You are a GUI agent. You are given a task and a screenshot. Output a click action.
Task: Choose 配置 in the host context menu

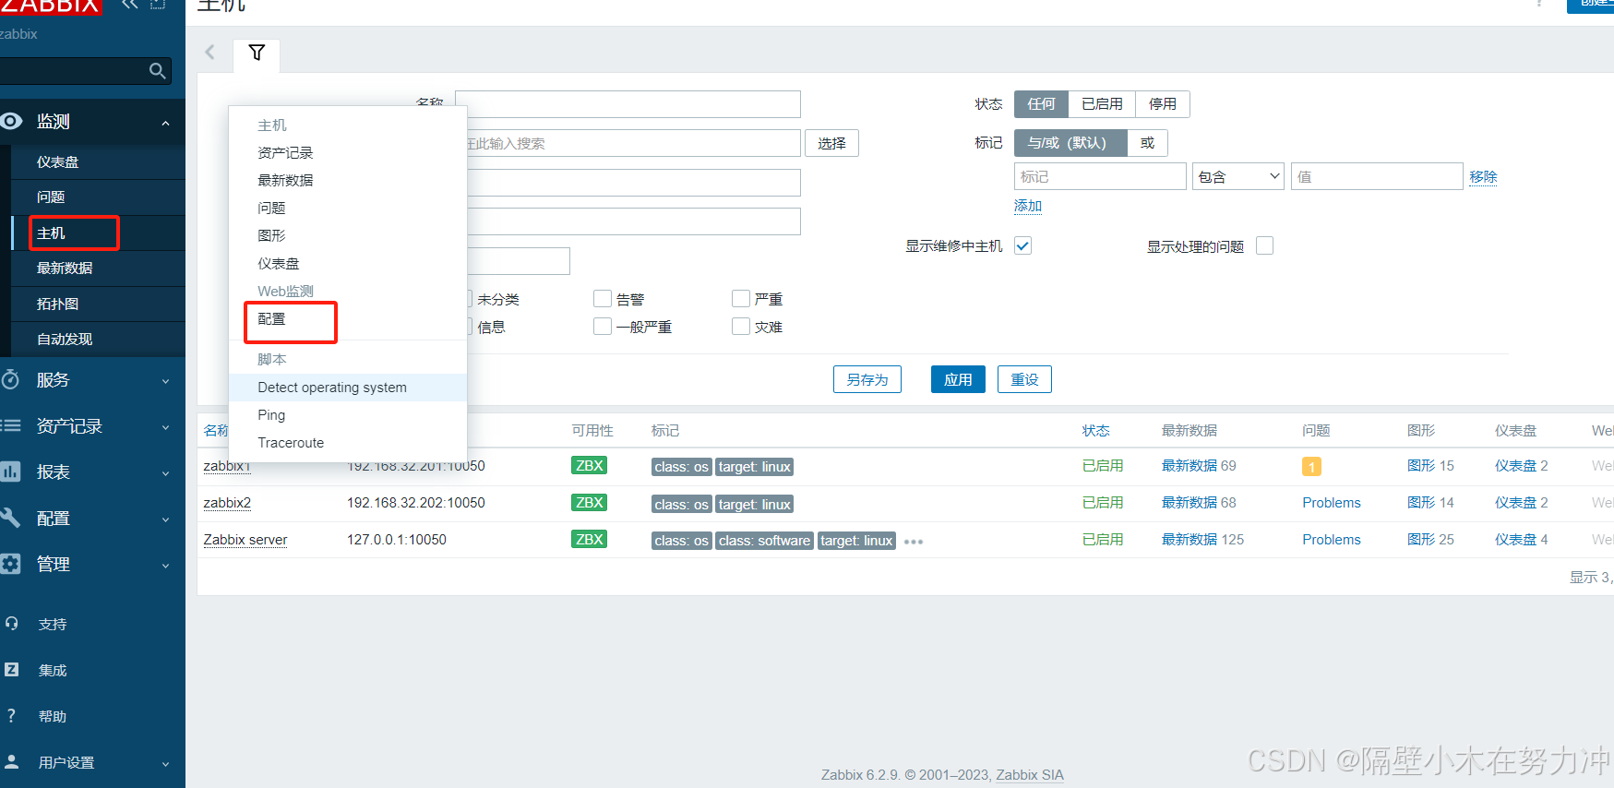(348, 319)
